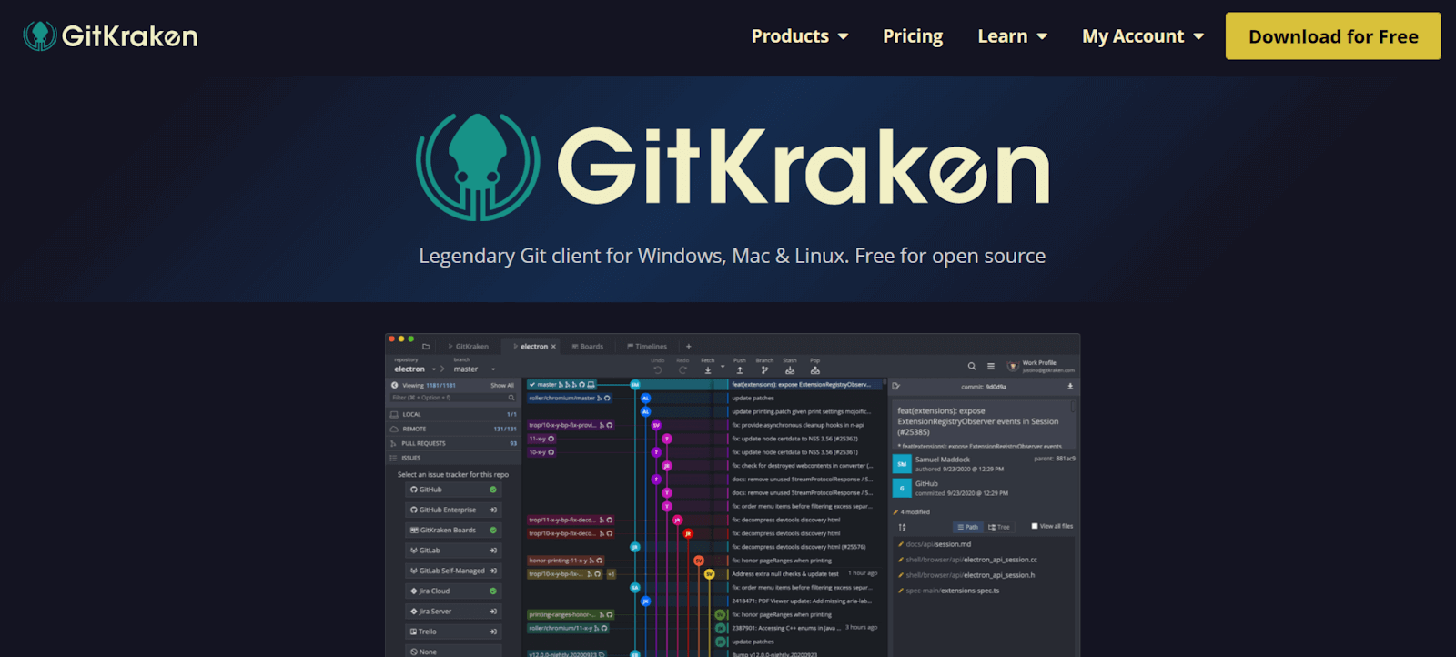This screenshot has height=657, width=1456.
Task: Click the search magnifier in the app toolbar
Action: point(972,367)
